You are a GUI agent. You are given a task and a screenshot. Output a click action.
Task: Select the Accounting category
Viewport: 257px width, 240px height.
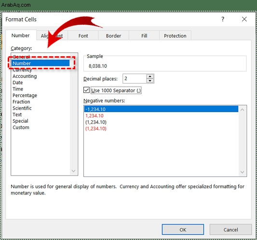[x=25, y=76]
